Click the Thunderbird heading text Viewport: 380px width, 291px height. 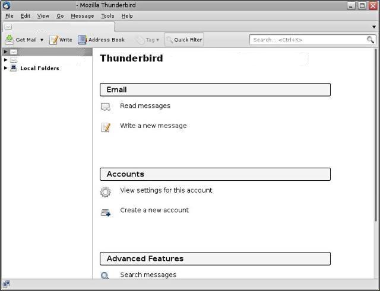click(131, 58)
